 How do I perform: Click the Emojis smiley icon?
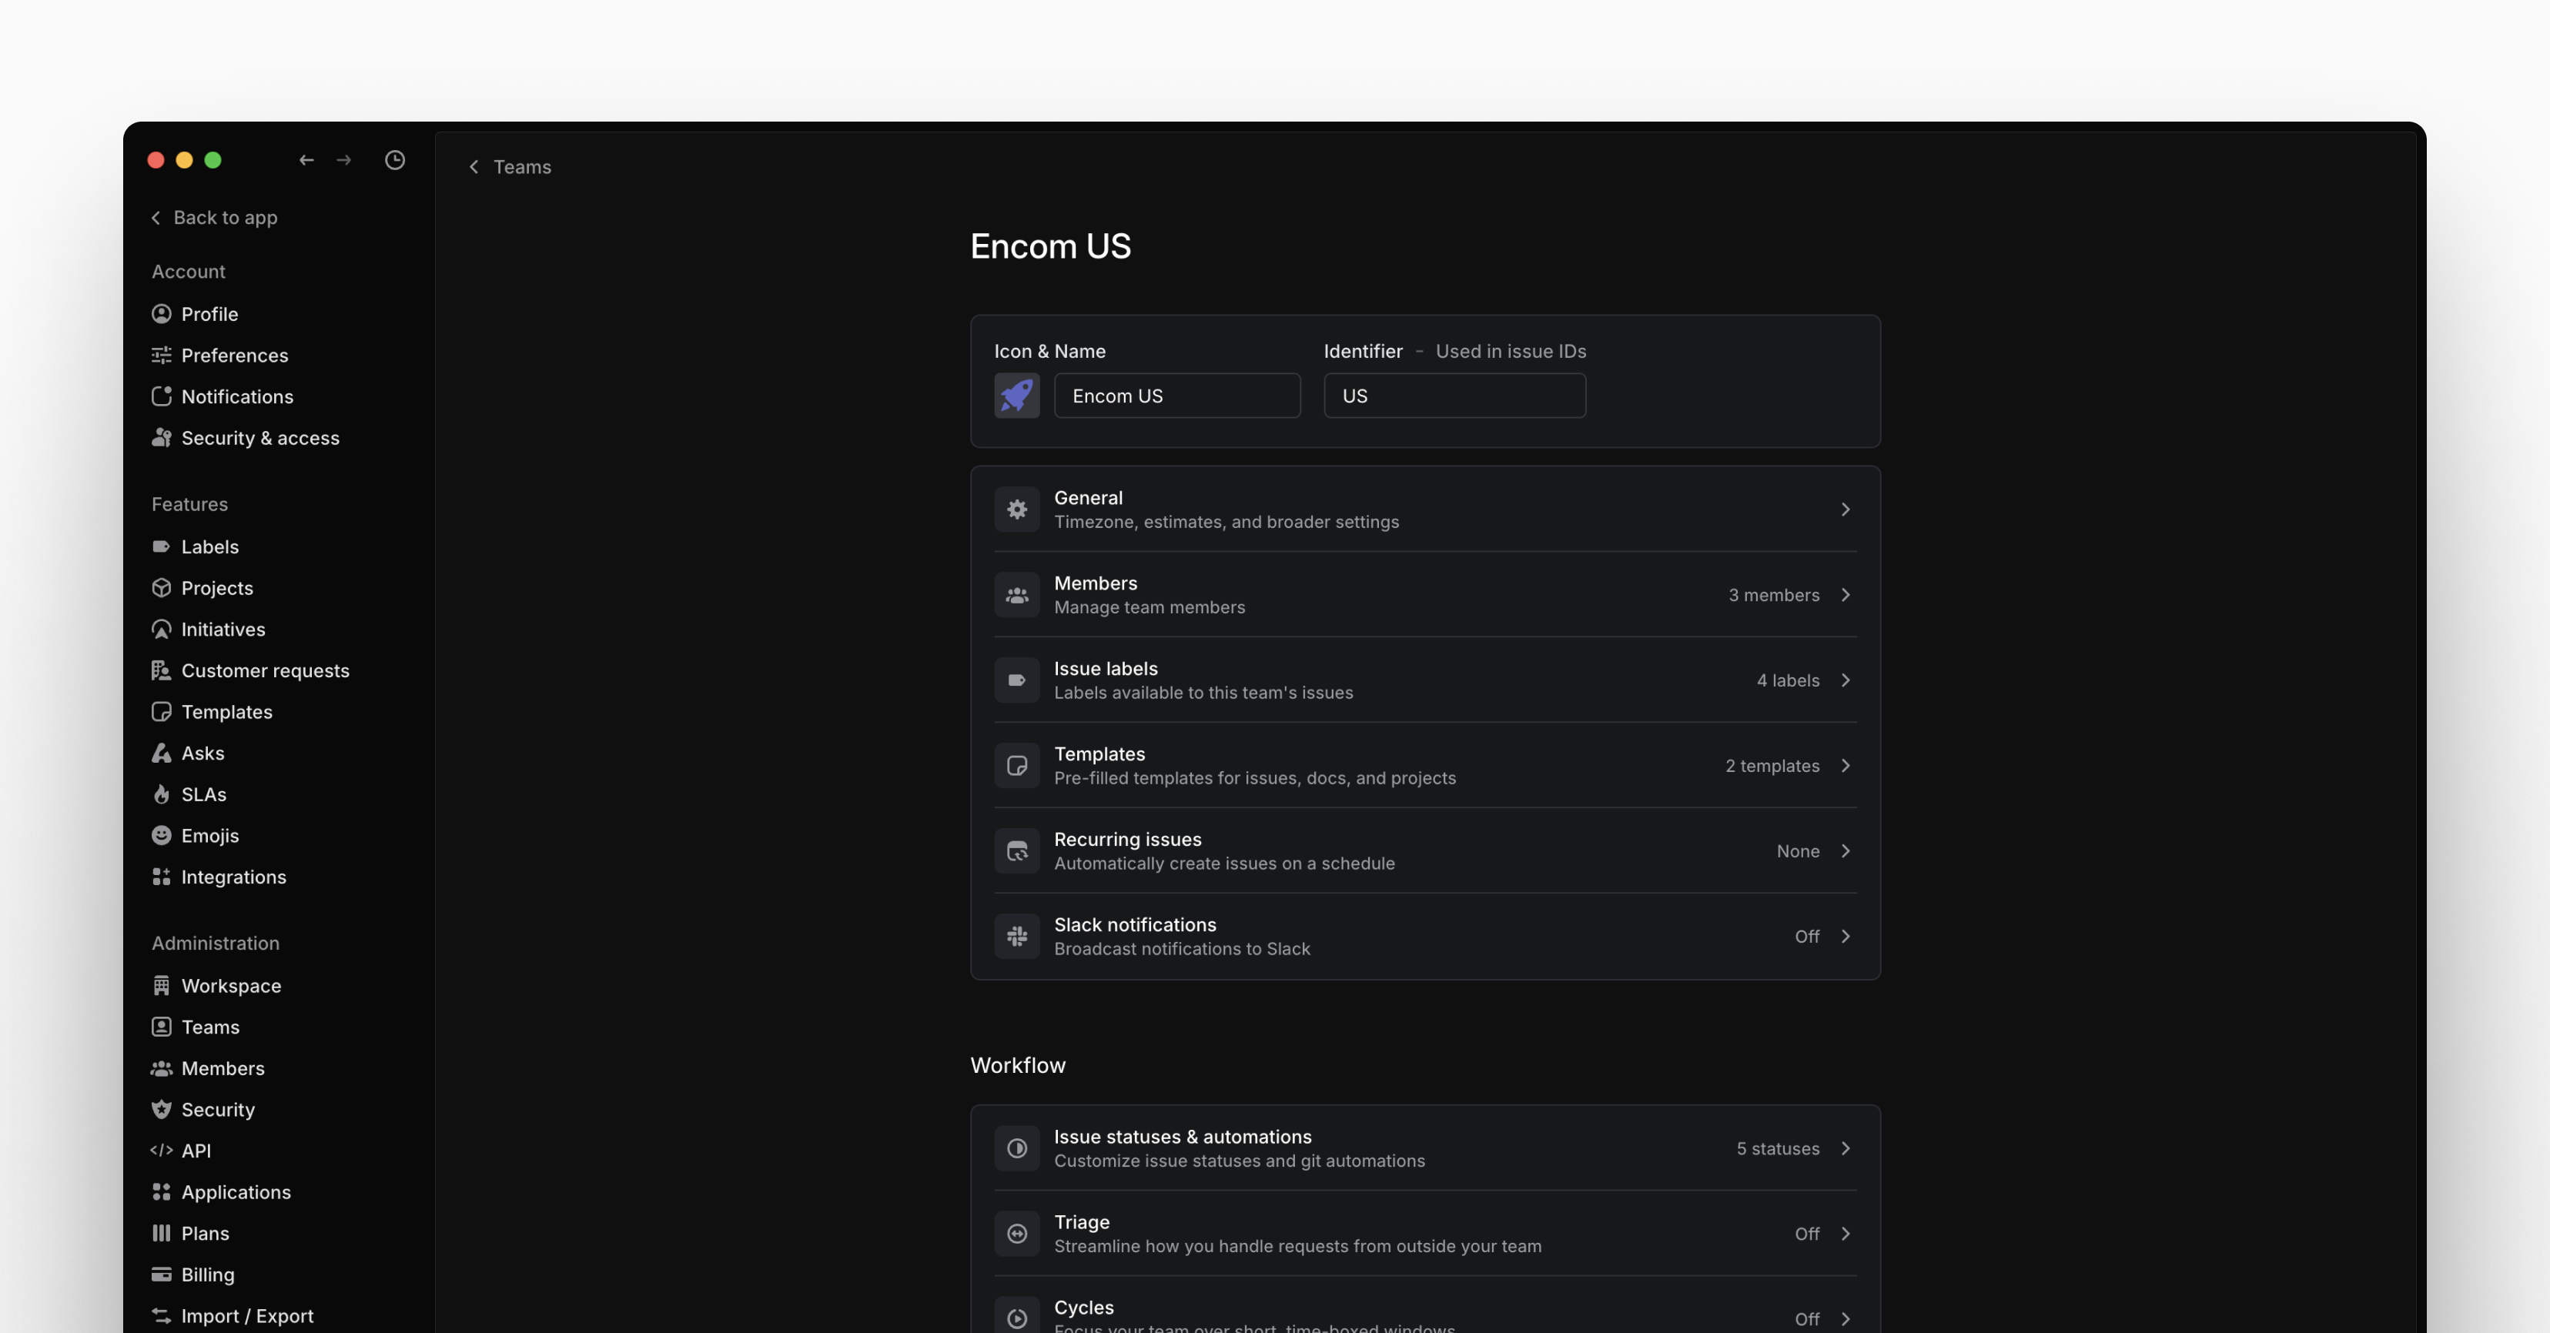(x=162, y=835)
